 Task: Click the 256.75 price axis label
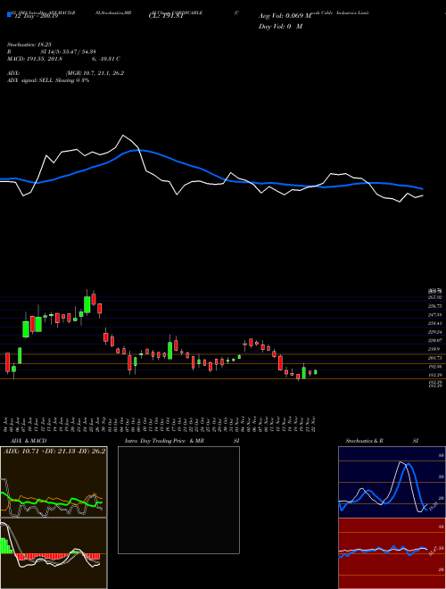[x=434, y=306]
